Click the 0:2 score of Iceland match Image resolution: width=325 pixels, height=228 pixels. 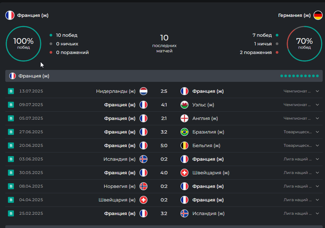pos(164,159)
